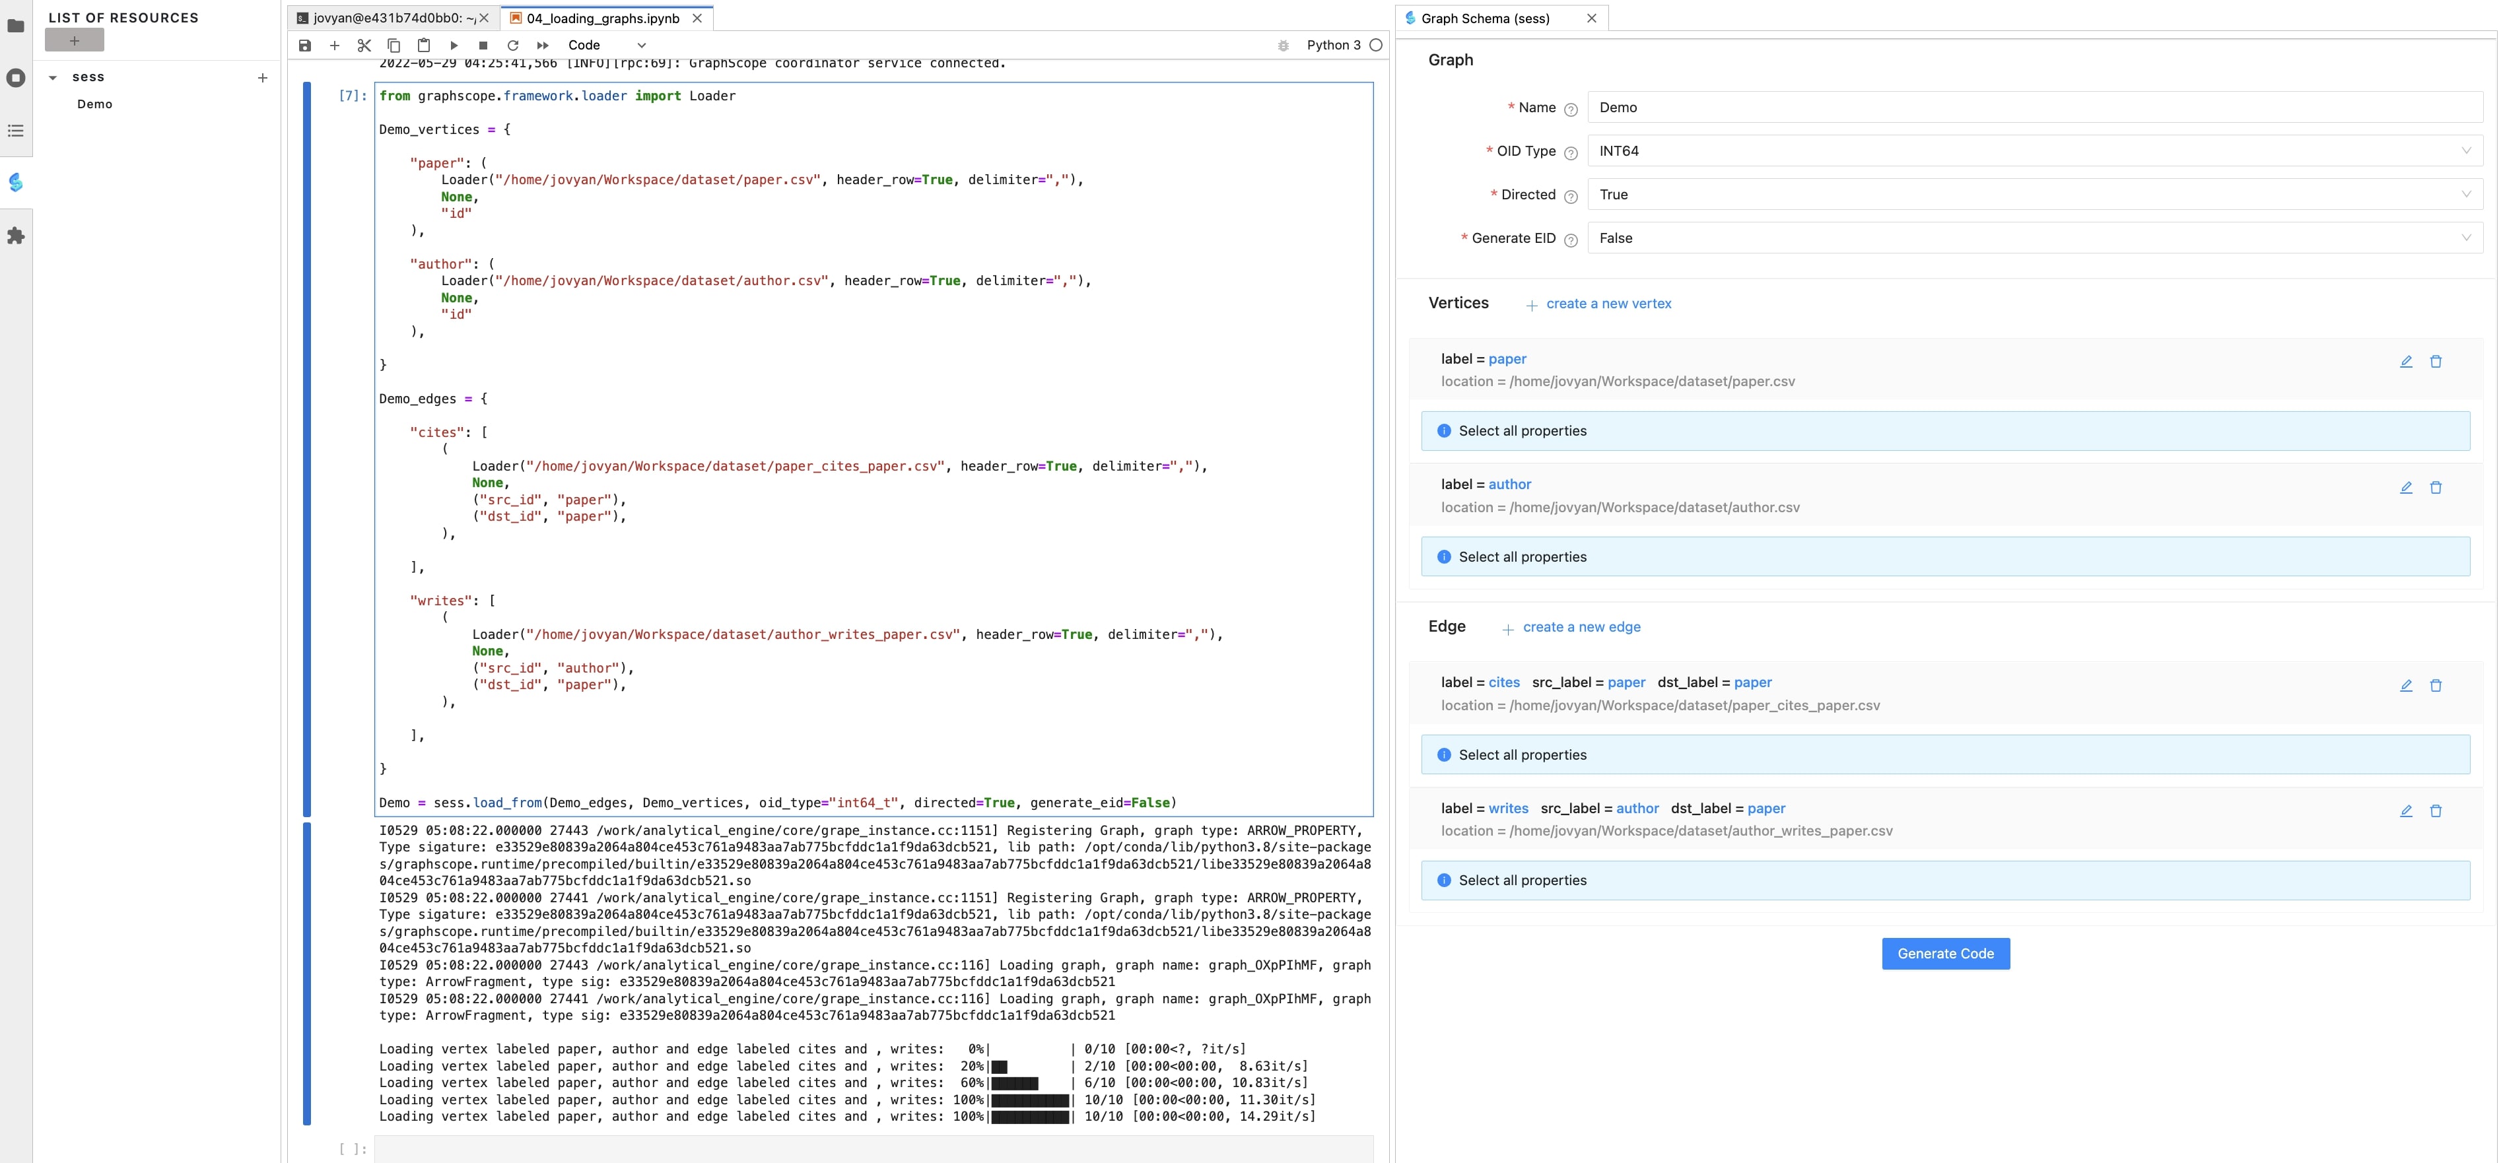The image size is (2501, 1163).
Task: Switch to the jovyan terminal tab
Action: click(388, 18)
